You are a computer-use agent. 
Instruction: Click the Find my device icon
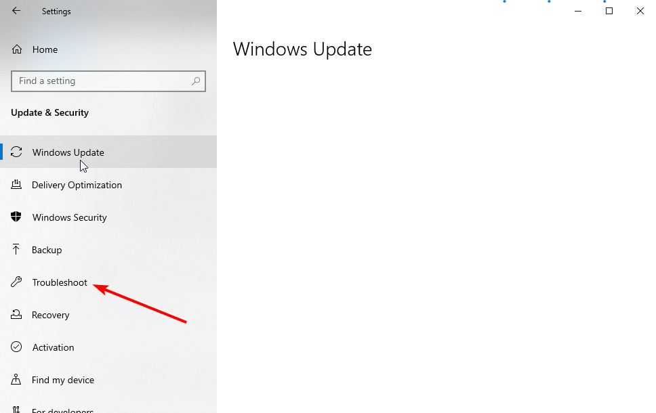[x=16, y=379]
